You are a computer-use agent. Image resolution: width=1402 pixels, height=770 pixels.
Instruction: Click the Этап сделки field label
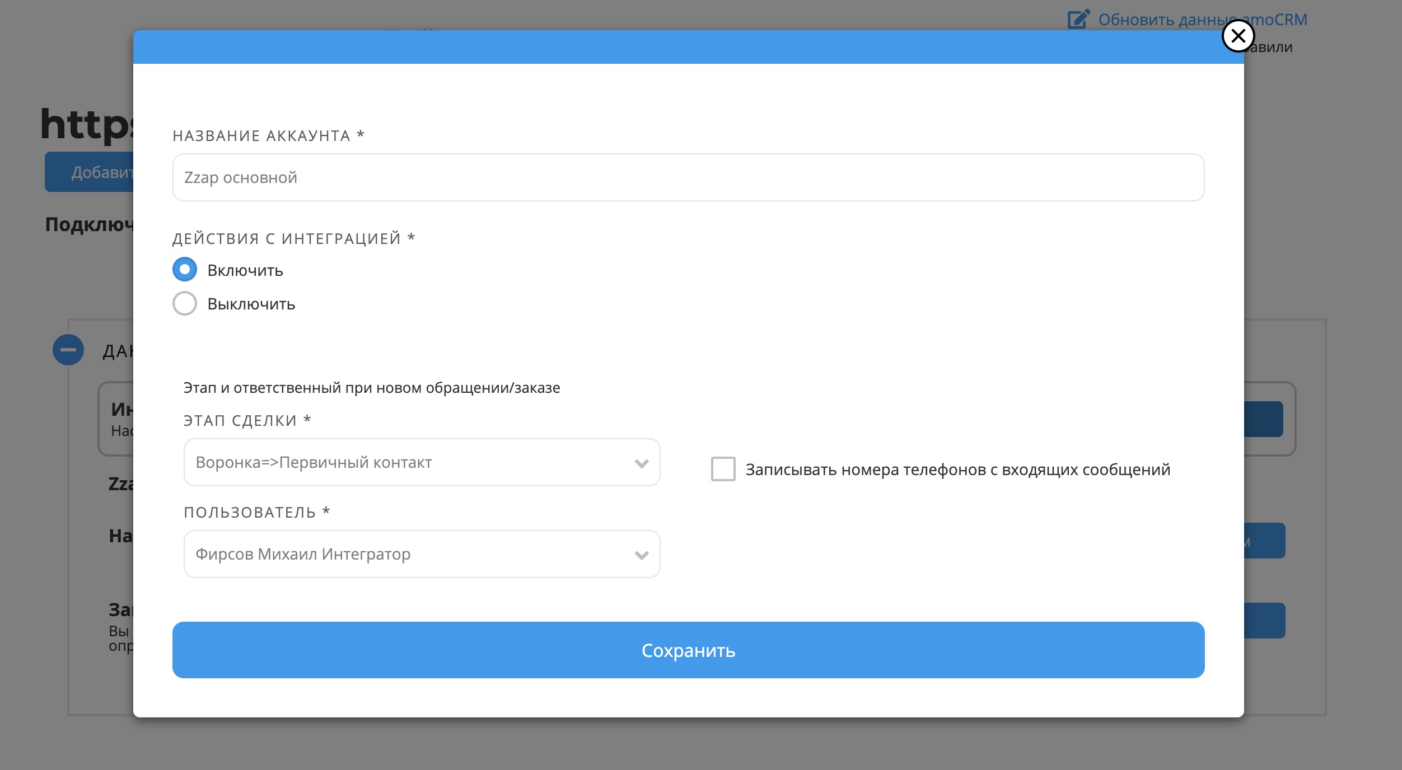(240, 421)
